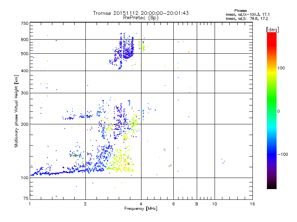Click the 'Frequency [MHz]' axis label
The image size is (297, 222).
coord(141,209)
